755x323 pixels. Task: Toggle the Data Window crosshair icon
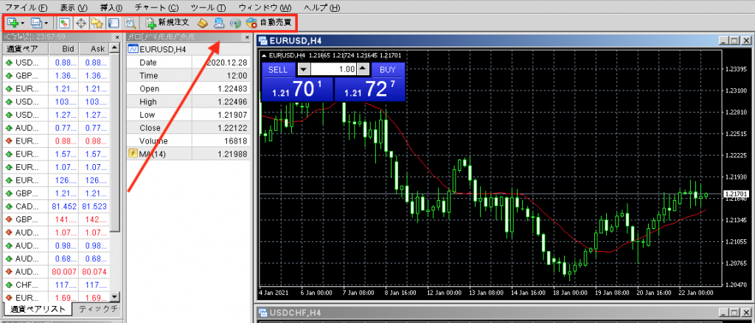[x=80, y=23]
